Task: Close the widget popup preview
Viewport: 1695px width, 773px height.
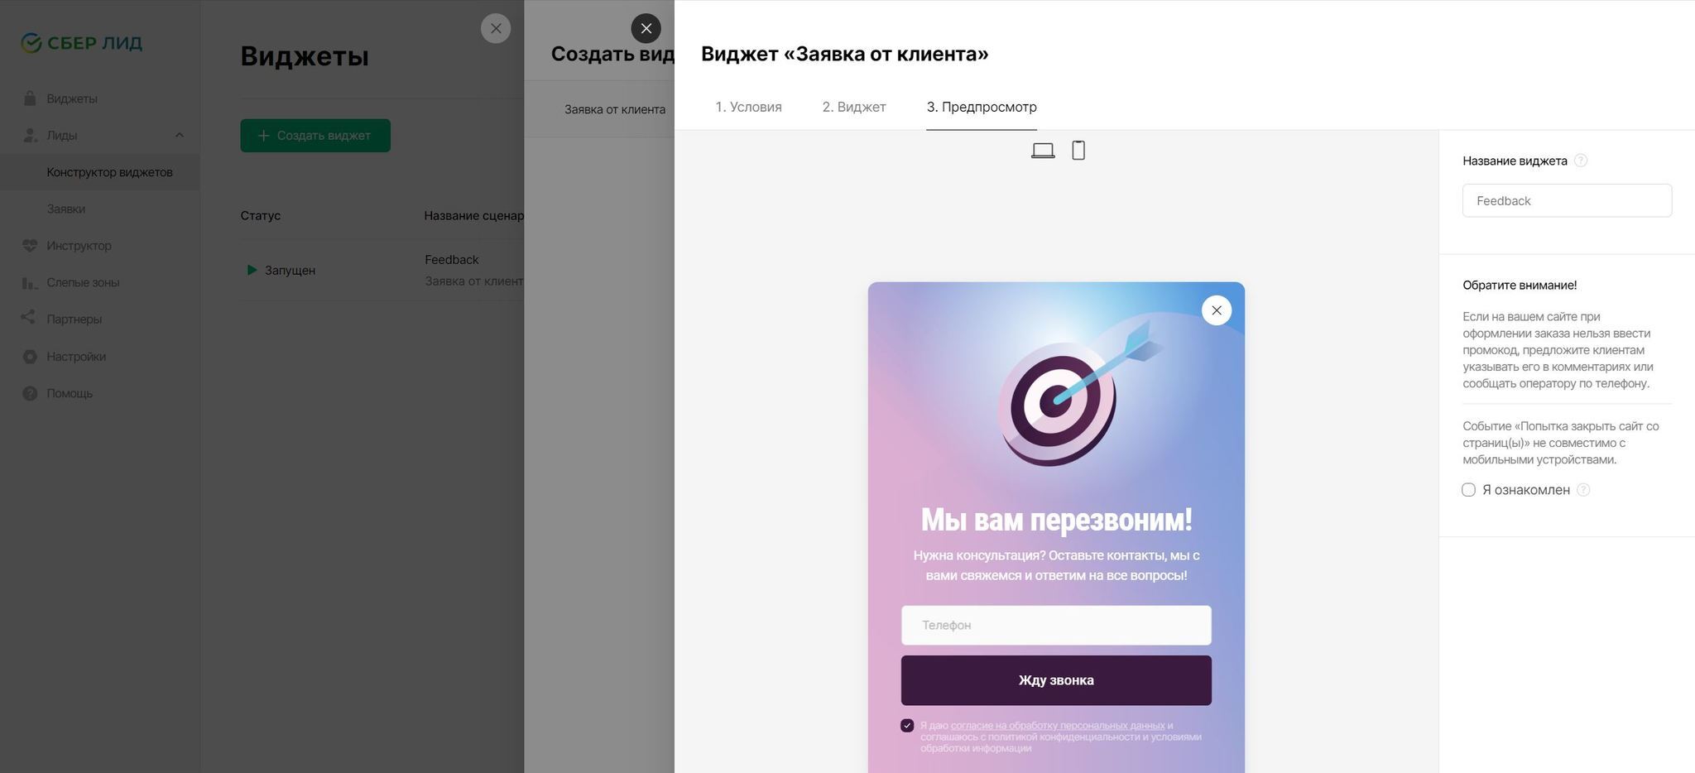Action: click(1217, 310)
